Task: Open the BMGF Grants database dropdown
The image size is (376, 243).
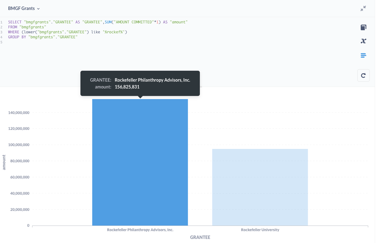Action: click(24, 9)
